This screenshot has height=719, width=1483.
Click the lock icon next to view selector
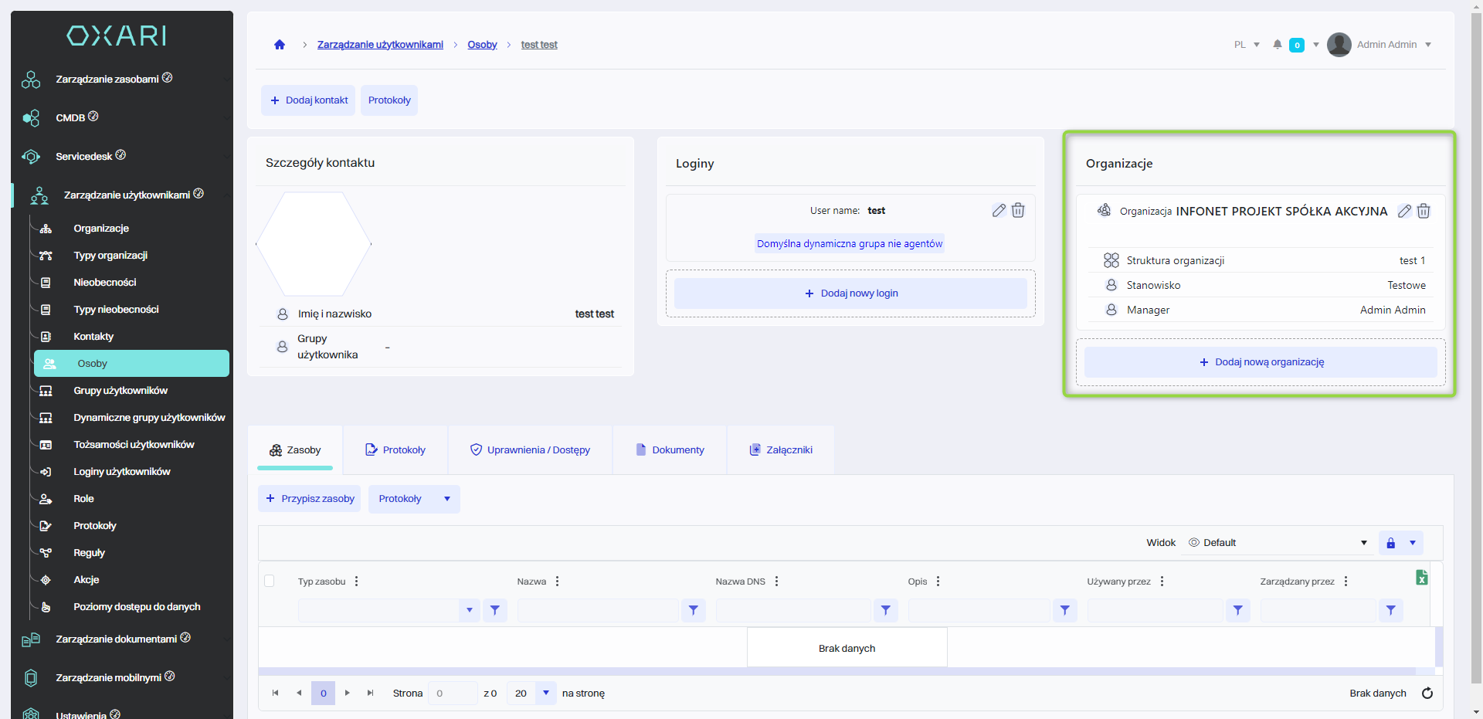1391,543
